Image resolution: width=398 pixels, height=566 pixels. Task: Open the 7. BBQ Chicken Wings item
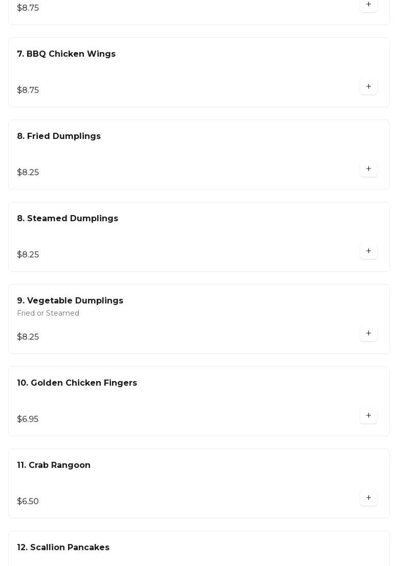67,54
